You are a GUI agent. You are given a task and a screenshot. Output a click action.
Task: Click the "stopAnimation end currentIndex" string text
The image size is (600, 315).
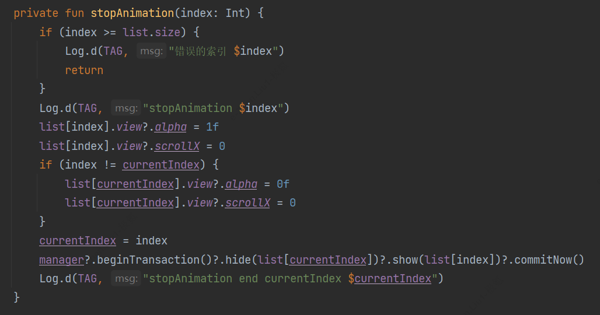pos(245,278)
